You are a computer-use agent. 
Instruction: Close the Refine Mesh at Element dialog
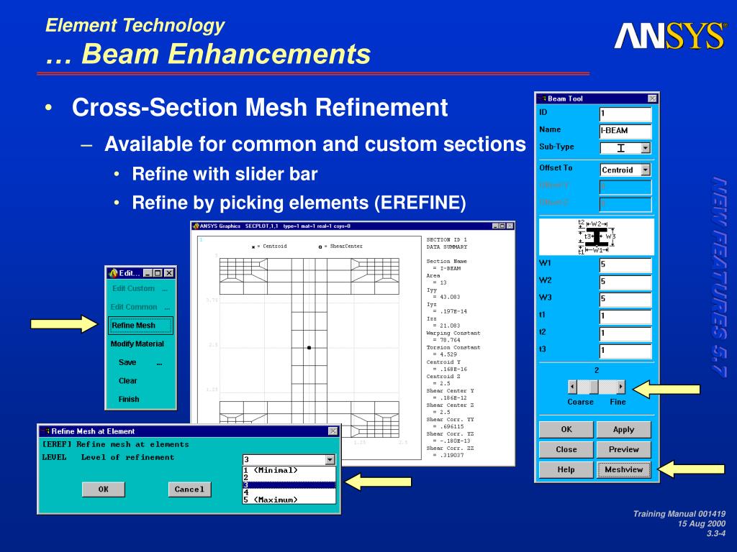point(333,431)
